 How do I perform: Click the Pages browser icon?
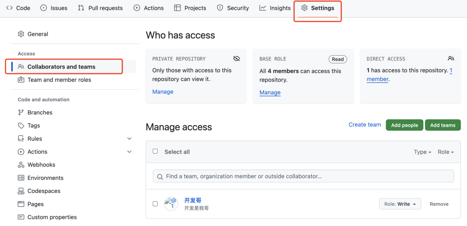(x=21, y=204)
